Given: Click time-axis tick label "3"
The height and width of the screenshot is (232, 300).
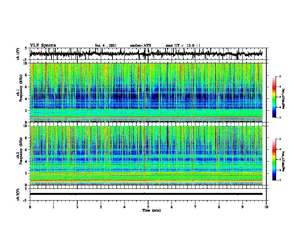Looking at the screenshot, I should [x=101, y=207].
